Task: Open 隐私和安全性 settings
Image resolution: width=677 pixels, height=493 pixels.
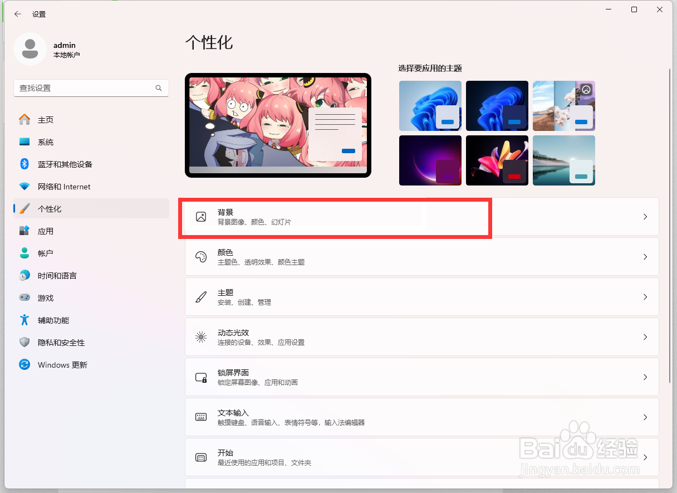Action: [x=91, y=343]
